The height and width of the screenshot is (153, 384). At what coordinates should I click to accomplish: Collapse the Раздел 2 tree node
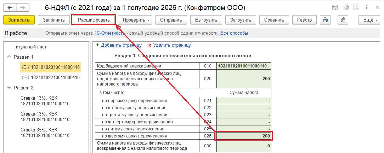[x=9, y=88]
